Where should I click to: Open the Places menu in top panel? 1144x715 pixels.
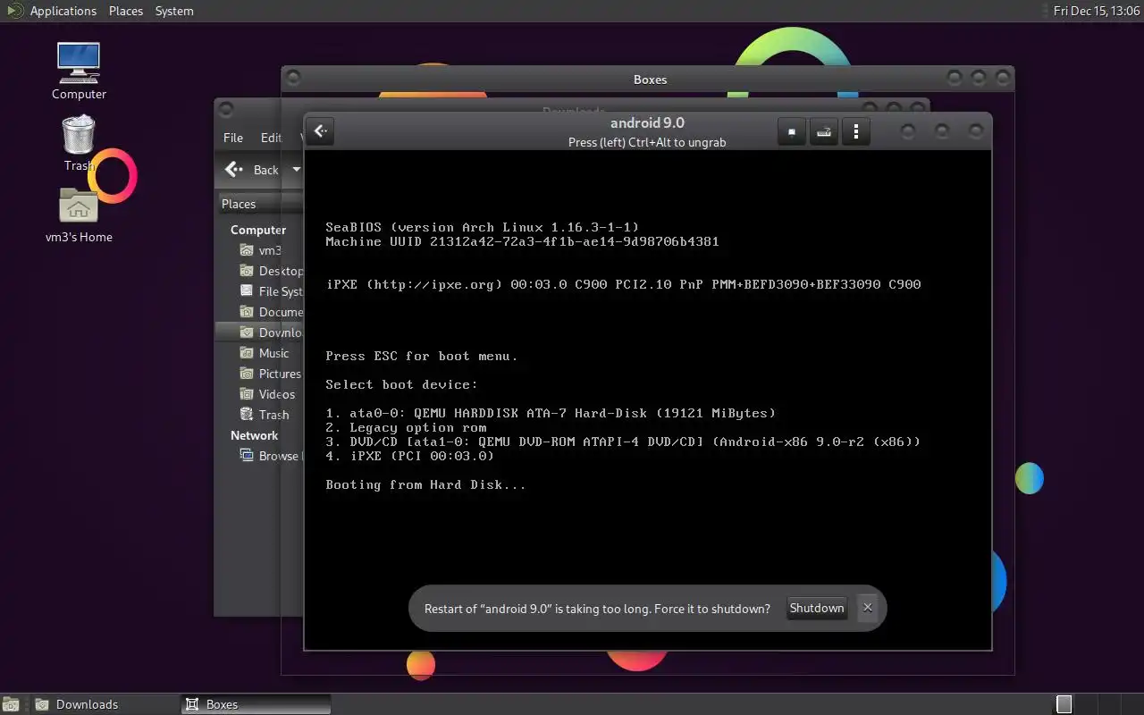click(x=126, y=11)
